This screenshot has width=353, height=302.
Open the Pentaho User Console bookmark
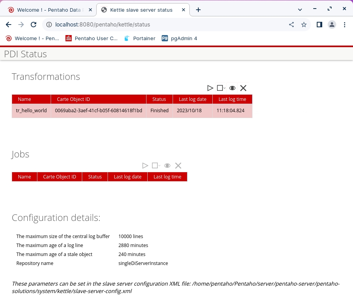pyautogui.click(x=92, y=39)
